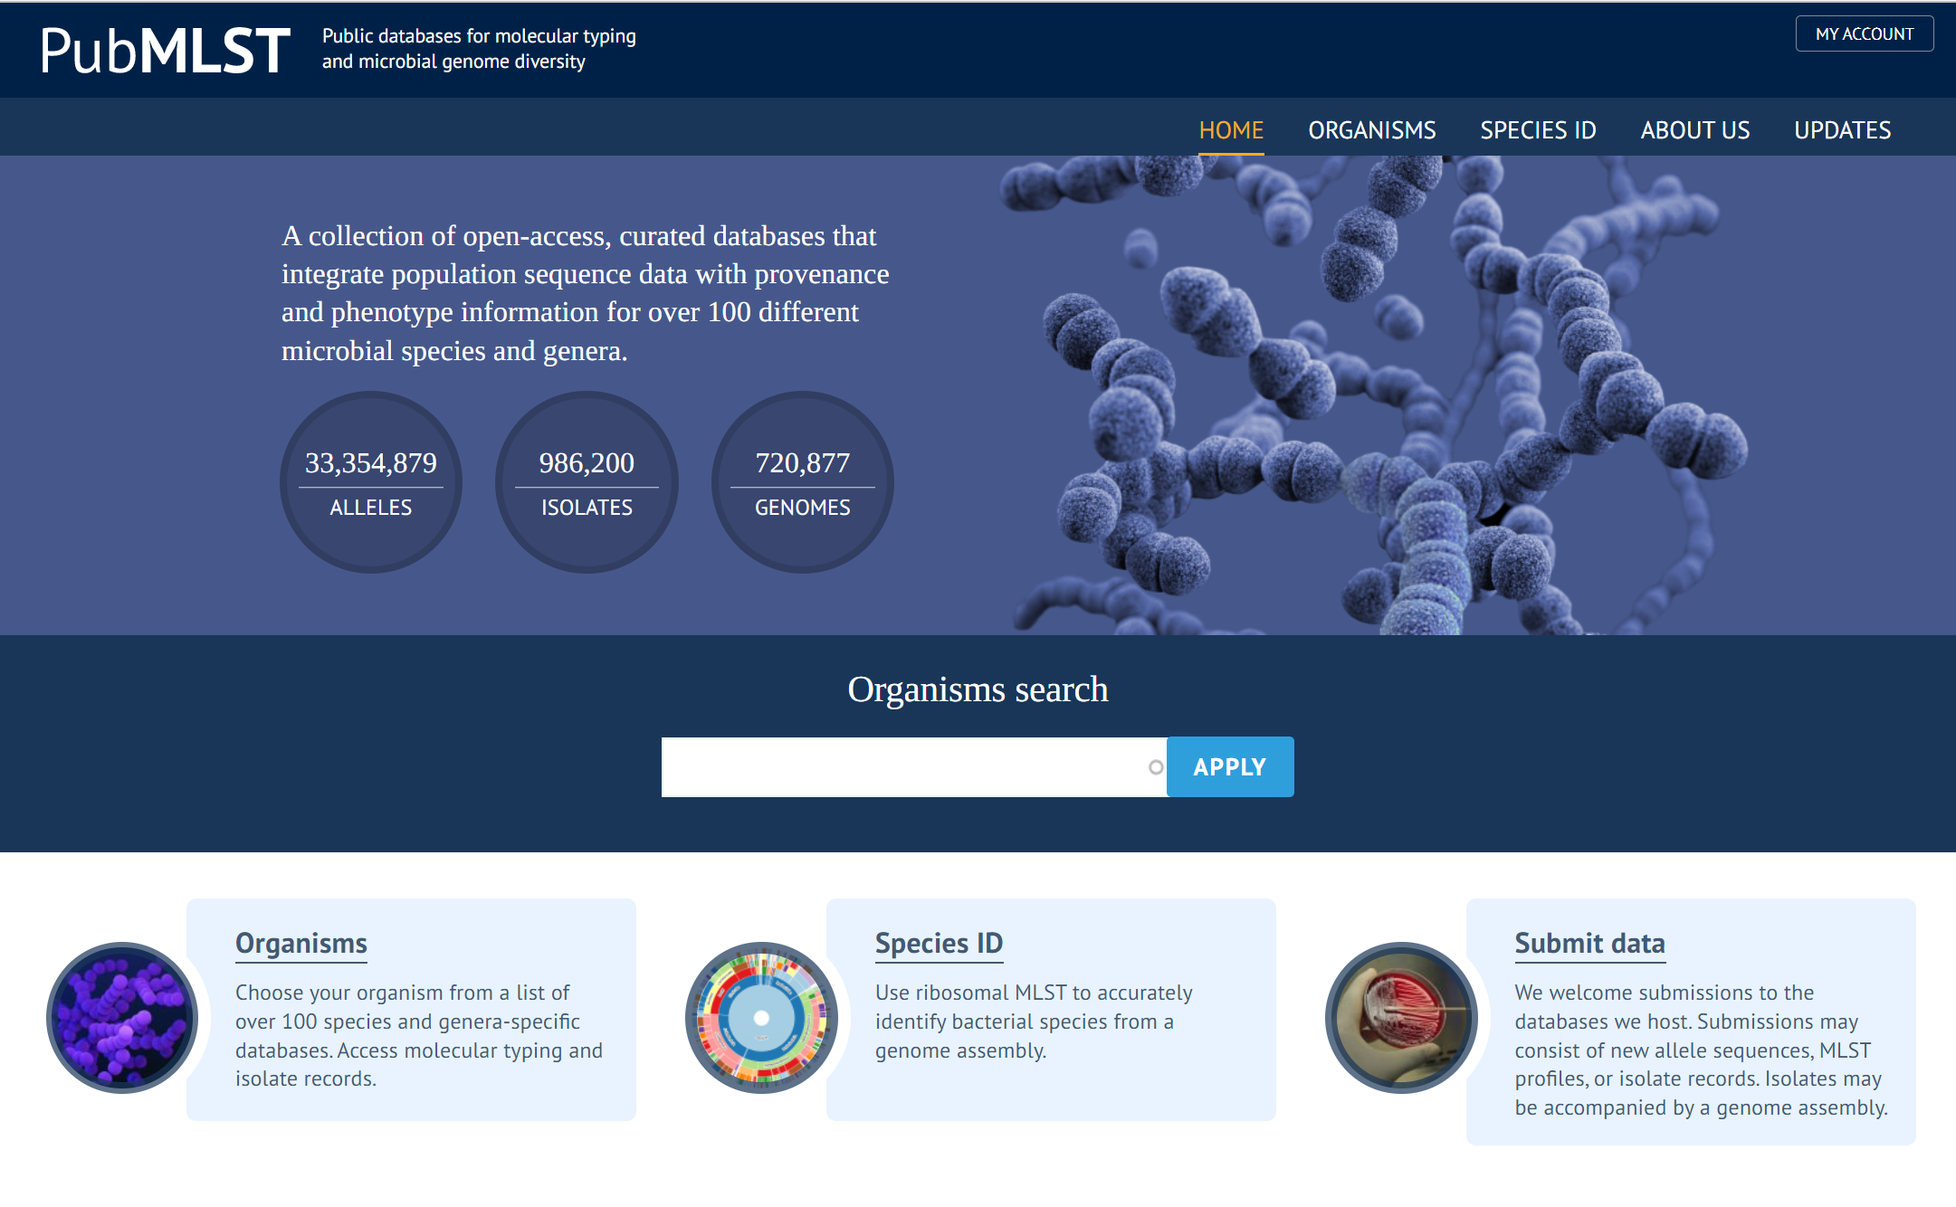
Task: Click the PubMLST logo
Action: click(166, 50)
